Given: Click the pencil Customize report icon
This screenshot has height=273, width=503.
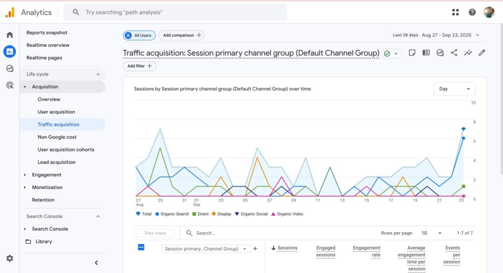Looking at the screenshot, I should (482, 53).
